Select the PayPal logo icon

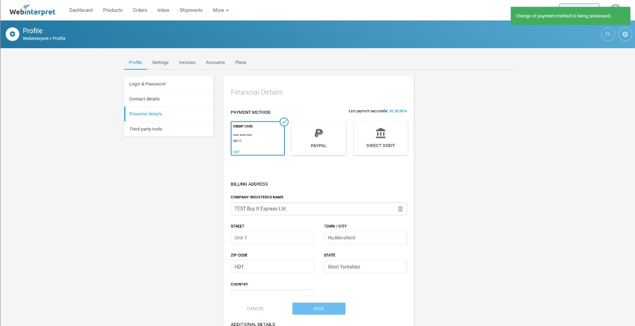(319, 133)
